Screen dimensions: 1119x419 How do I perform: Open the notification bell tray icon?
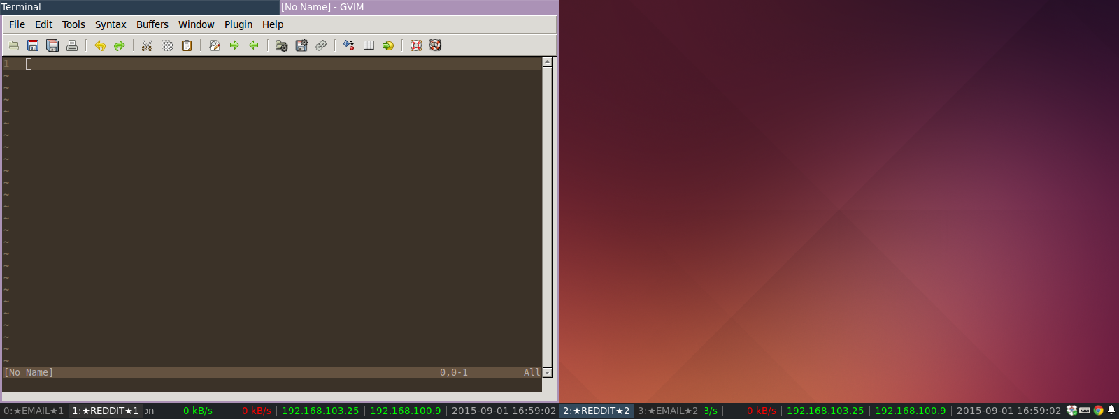[1111, 411]
